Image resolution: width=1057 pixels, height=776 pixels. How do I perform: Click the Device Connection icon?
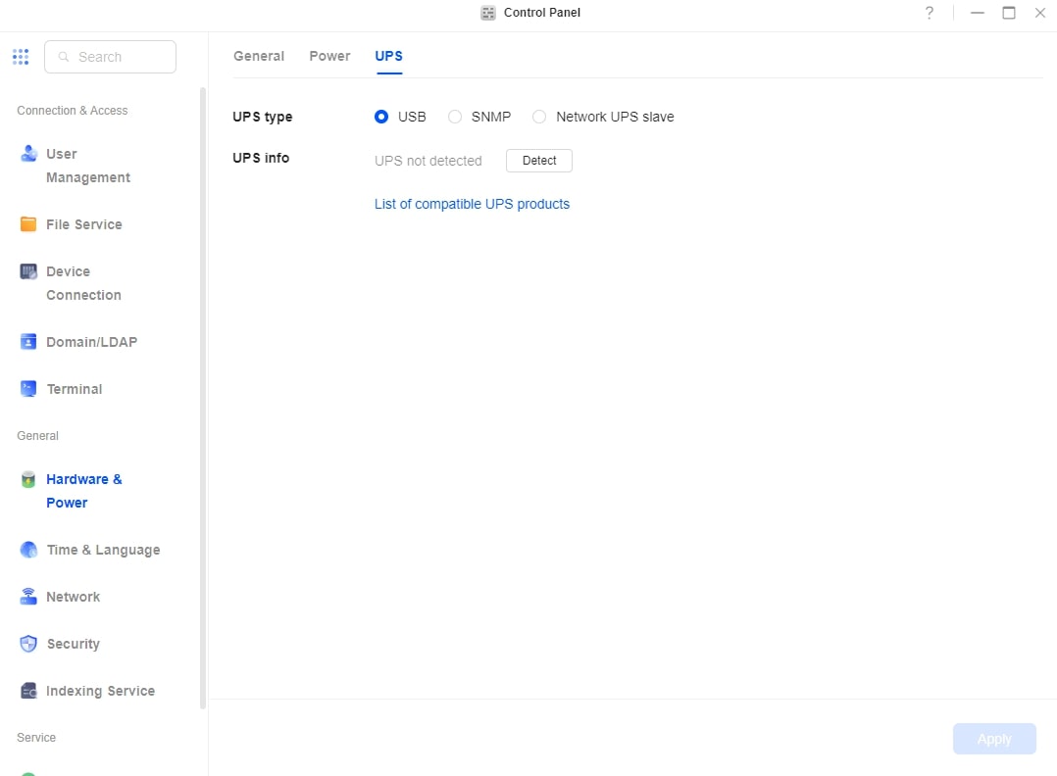(x=28, y=271)
